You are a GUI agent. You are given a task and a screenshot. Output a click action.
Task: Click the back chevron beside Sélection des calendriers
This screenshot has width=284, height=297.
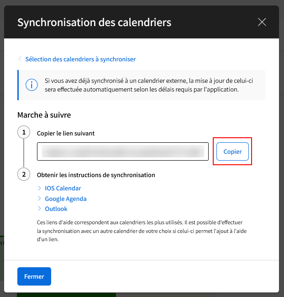(20, 59)
